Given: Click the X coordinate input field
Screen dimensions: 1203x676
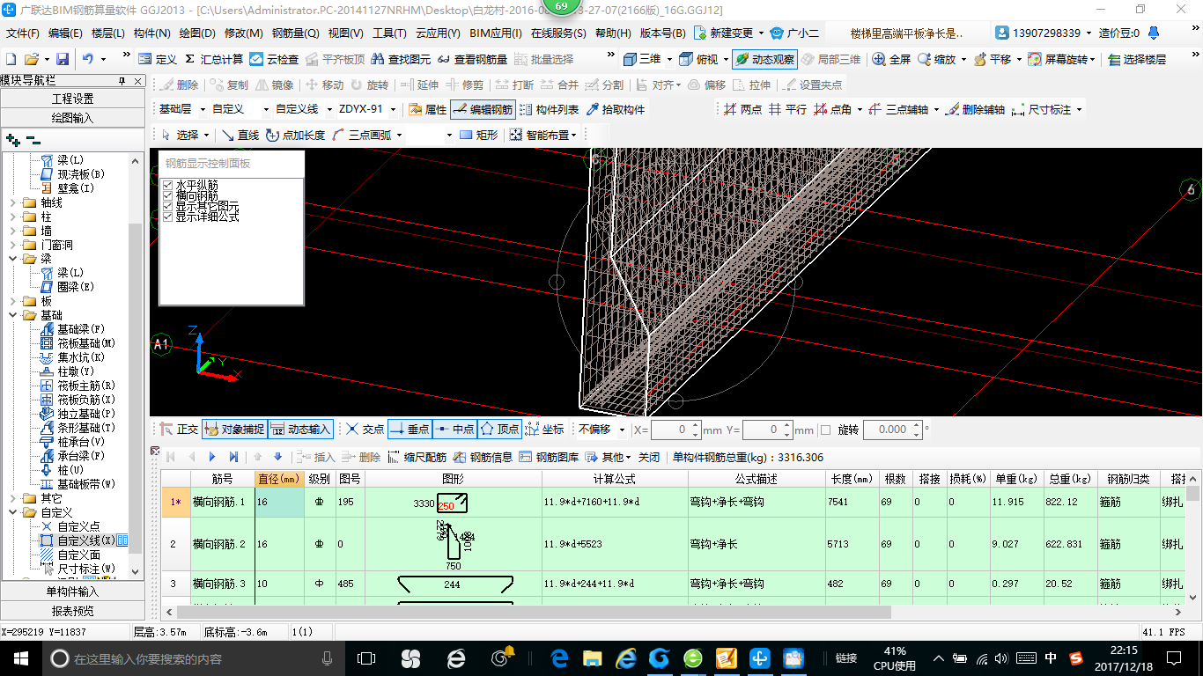Looking at the screenshot, I should tap(675, 430).
